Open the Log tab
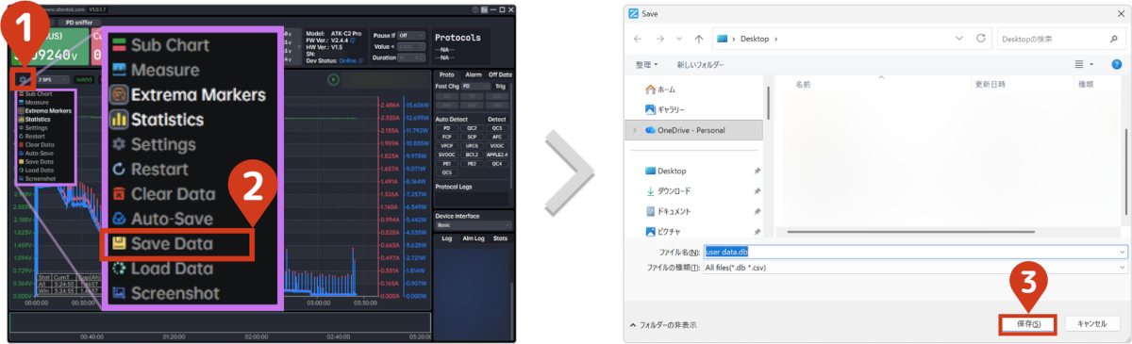The height and width of the screenshot is (344, 1132). (447, 238)
